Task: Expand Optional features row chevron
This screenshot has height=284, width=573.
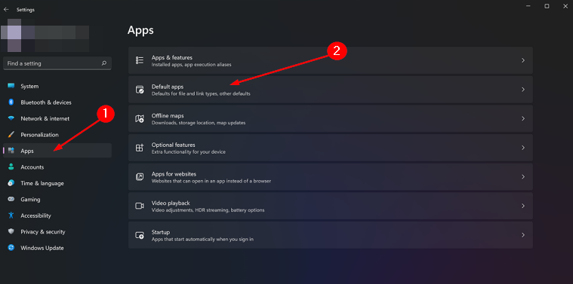Action: pos(523,148)
